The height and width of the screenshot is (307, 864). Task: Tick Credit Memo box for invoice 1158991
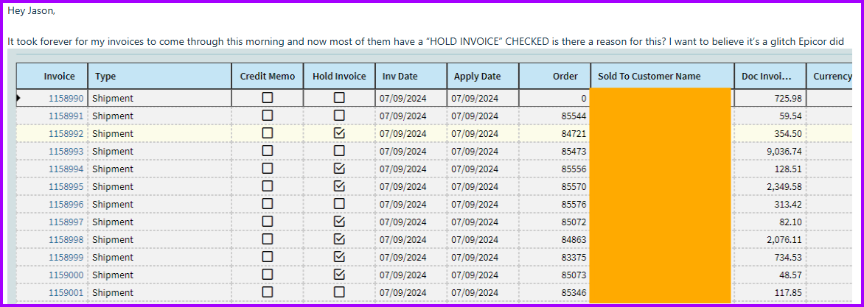pyautogui.click(x=267, y=116)
